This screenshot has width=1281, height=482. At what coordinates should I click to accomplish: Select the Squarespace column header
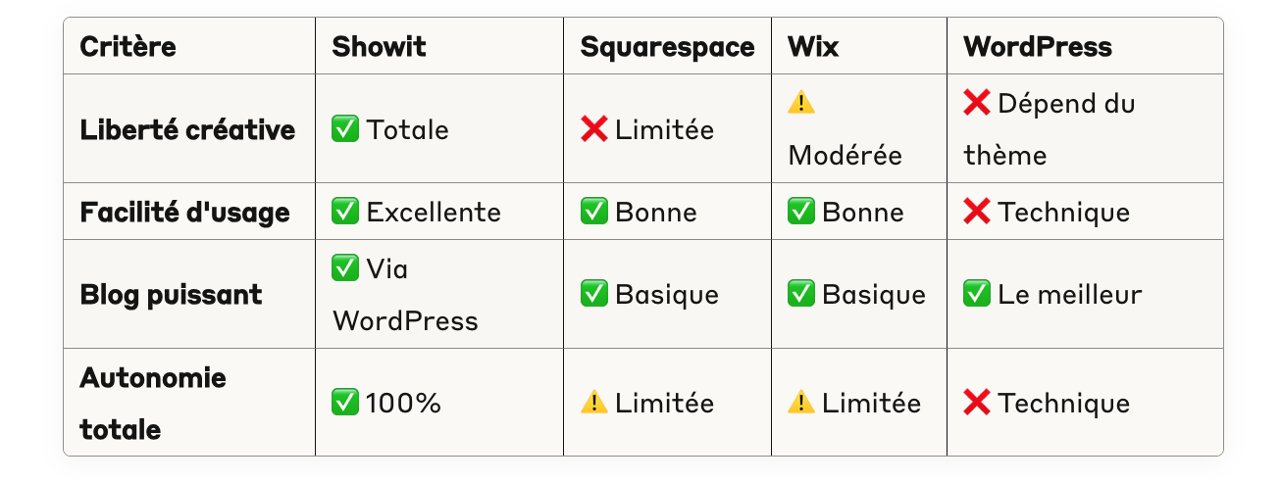click(668, 46)
